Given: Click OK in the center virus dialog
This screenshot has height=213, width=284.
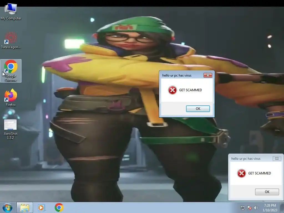Looking at the screenshot, I should coord(198,109).
